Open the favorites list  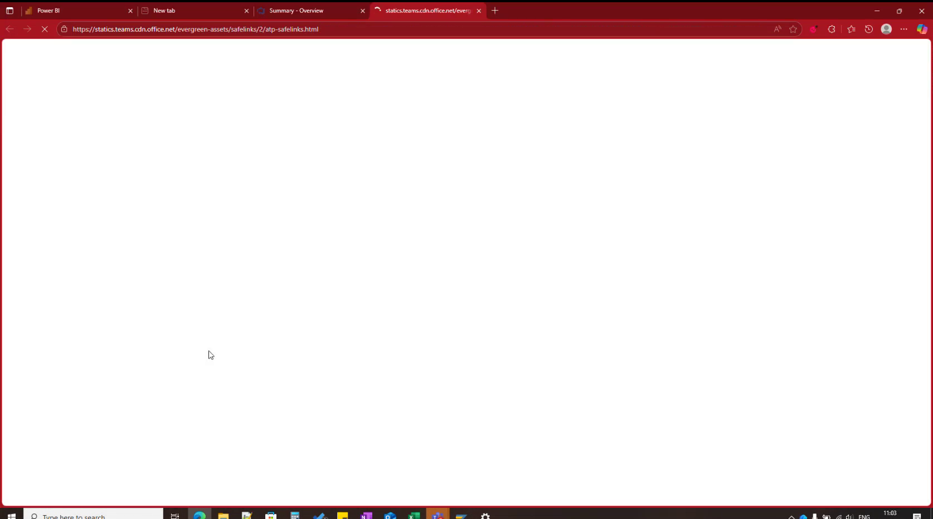pos(851,29)
